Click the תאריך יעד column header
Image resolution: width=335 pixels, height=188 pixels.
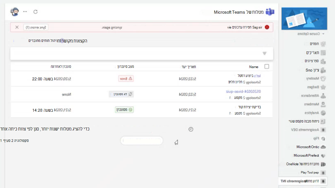click(x=189, y=67)
